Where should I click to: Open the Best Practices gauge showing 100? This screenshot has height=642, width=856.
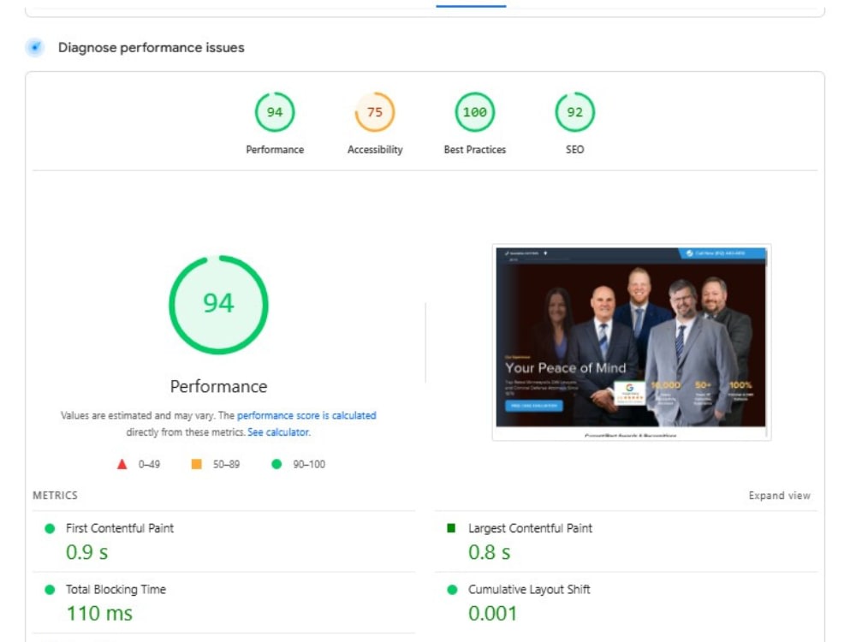[474, 112]
